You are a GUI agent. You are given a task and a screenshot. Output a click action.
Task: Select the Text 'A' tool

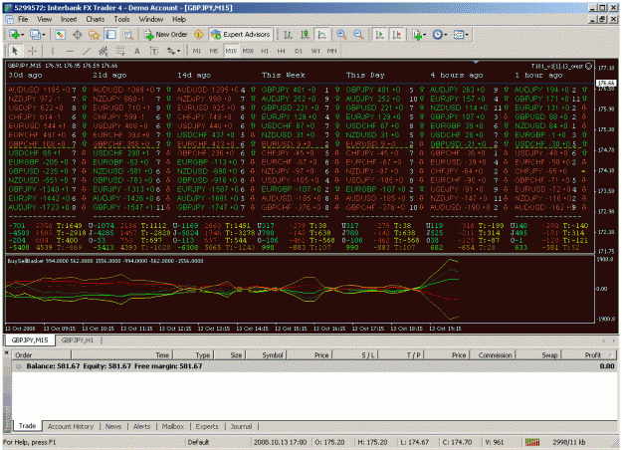click(137, 51)
